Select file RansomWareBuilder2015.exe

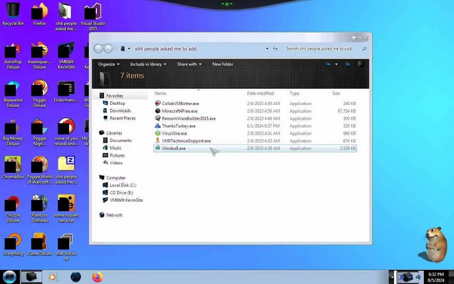coord(255,119)
